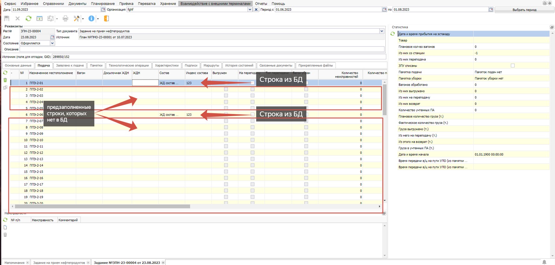Viewport: 555px width, 265px height.
Task: Expand the Организация dropdown list
Action: pos(250,10)
